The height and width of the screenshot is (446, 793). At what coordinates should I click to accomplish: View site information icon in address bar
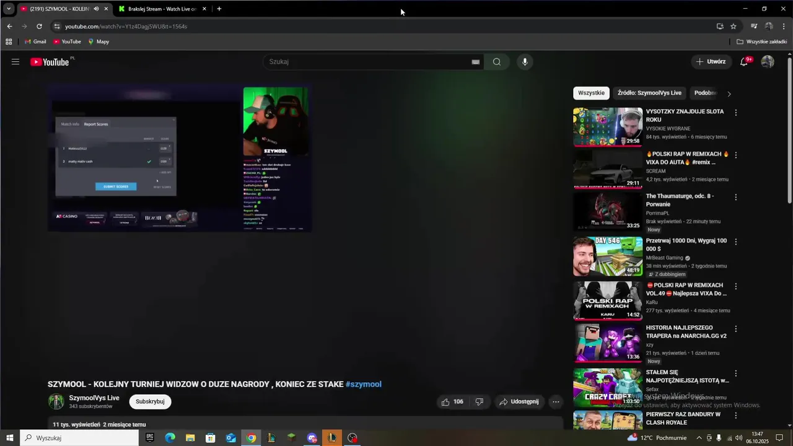click(x=57, y=27)
